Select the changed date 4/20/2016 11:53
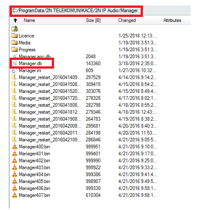197x210 pixels. [x=137, y=133]
